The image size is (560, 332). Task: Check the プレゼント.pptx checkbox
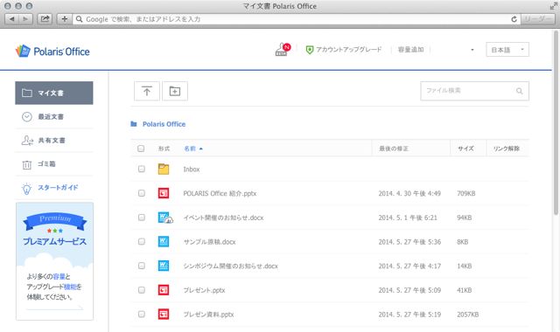[142, 290]
